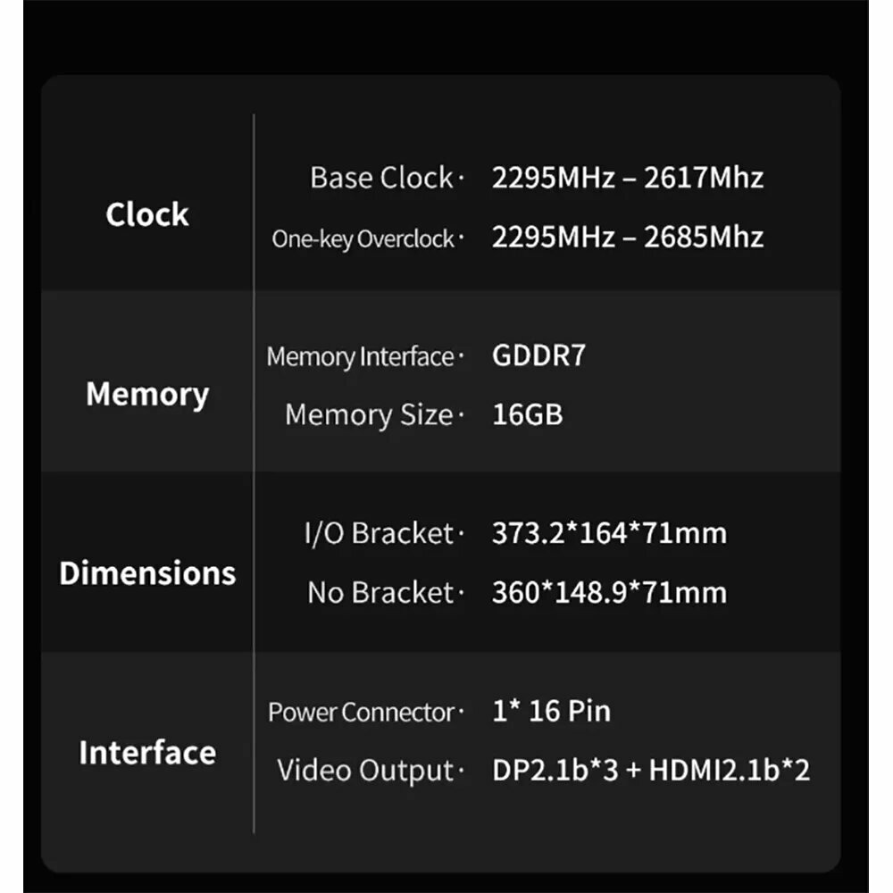The image size is (893, 893).
Task: Click the No Bracket label
Action: click(380, 592)
